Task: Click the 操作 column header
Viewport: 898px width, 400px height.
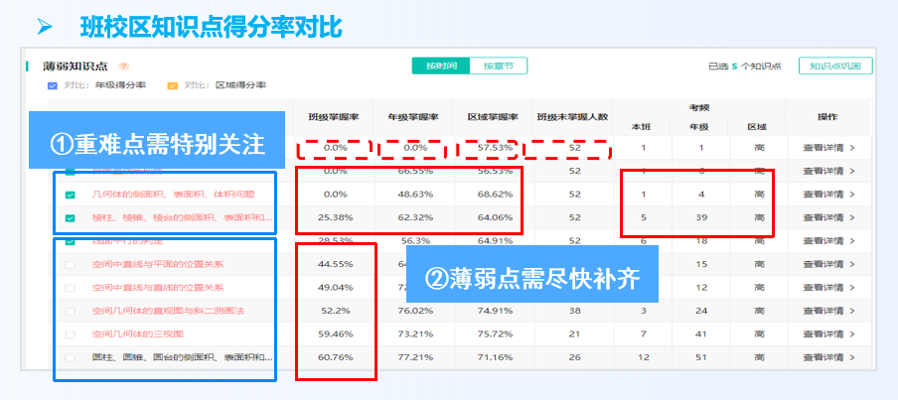Action: [827, 117]
